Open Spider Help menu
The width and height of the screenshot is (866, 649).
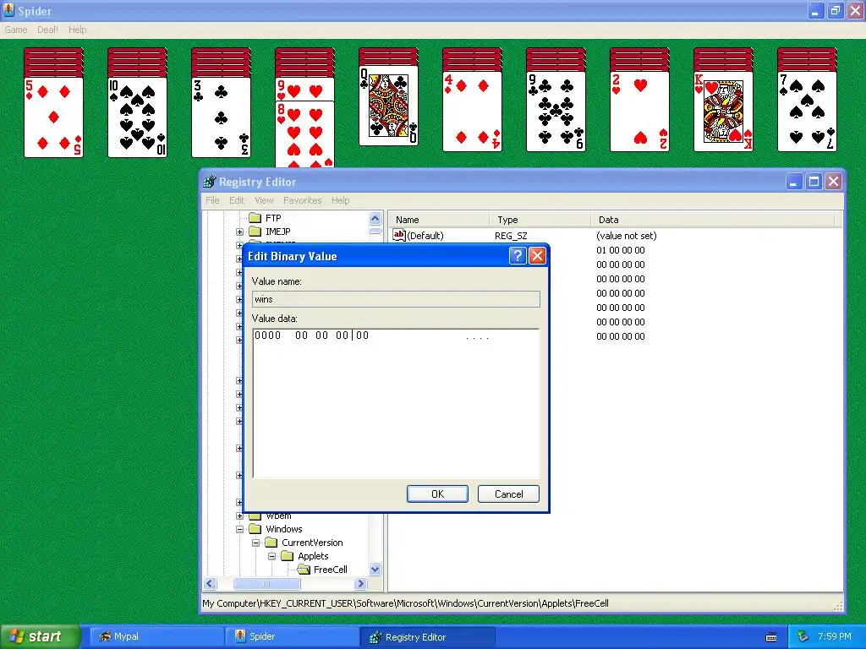pyautogui.click(x=77, y=30)
